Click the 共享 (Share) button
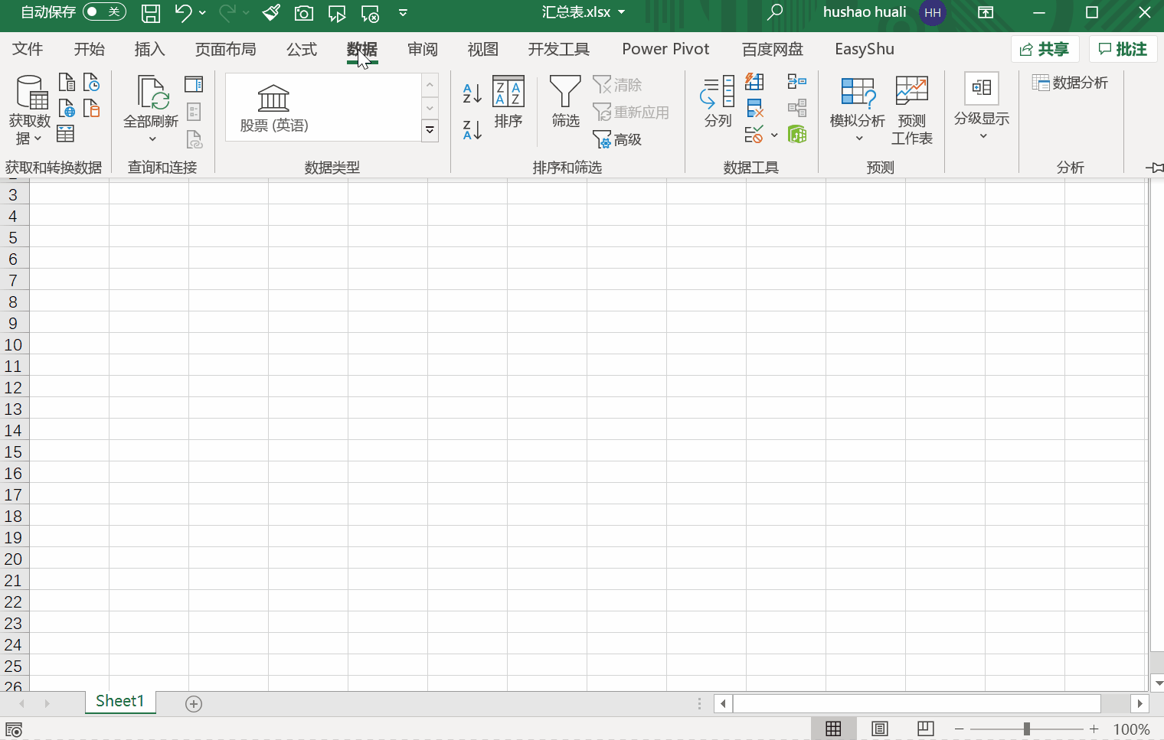Viewport: 1164px width, 740px height. pyautogui.click(x=1045, y=48)
